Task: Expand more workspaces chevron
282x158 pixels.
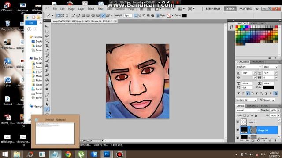Action: click(257, 9)
